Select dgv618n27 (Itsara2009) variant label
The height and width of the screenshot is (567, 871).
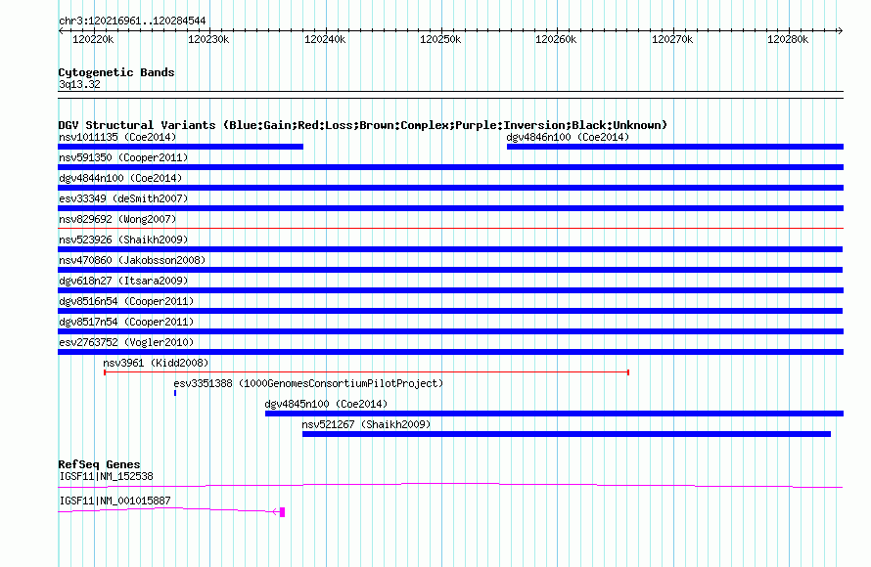pos(123,281)
